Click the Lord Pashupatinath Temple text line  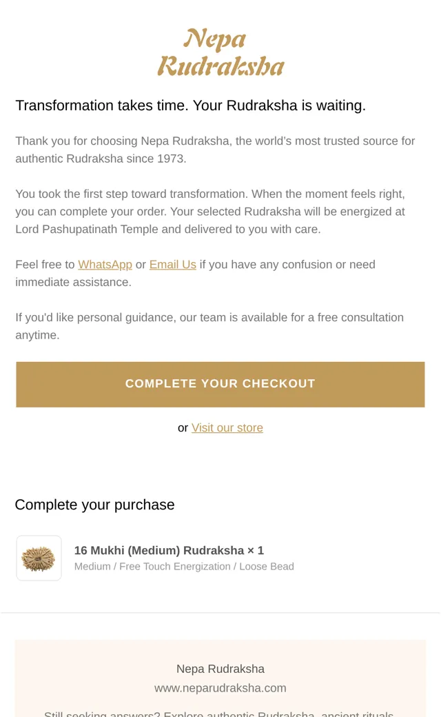[168, 229]
